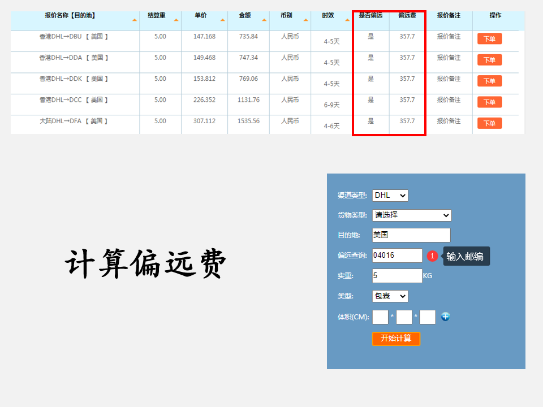The height and width of the screenshot is (407, 543).
Task: Click the 实重 weight input field
Action: tap(397, 276)
